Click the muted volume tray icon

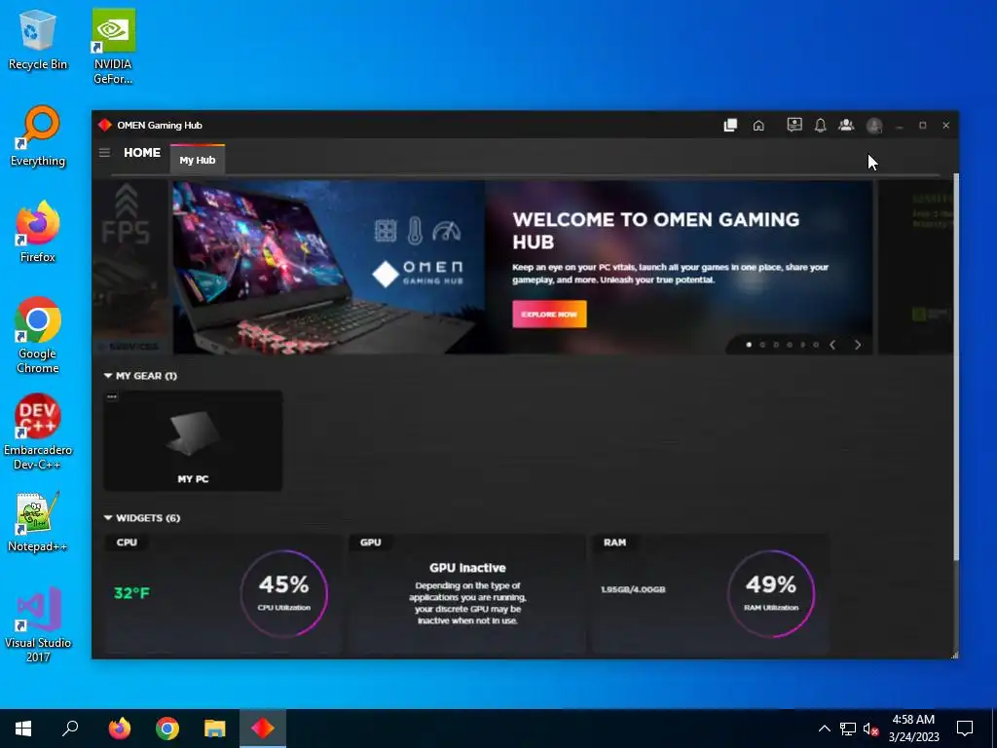pyautogui.click(x=871, y=729)
